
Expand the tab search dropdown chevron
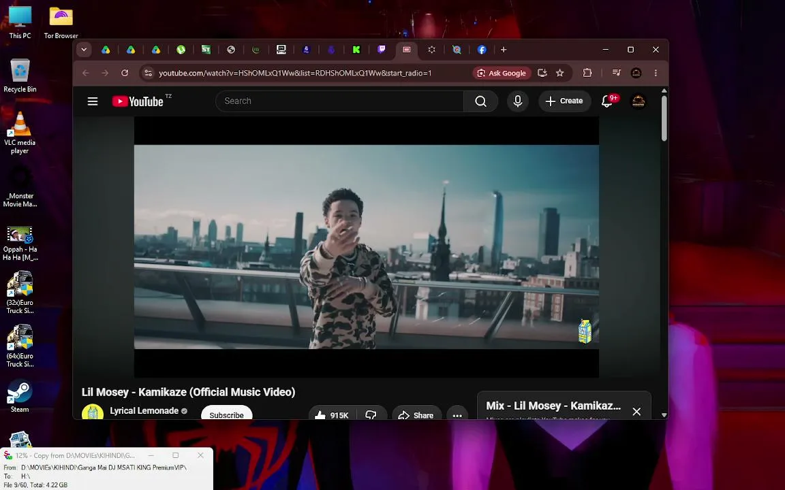click(x=84, y=50)
